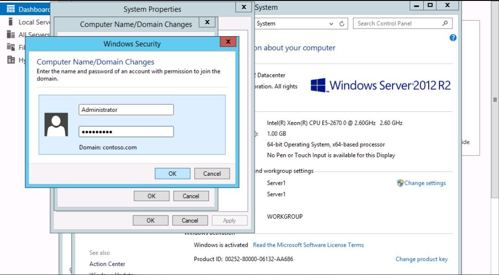Screen dimensions: 499x275
Task: Click the blue help question mark icon
Action: [x=453, y=38]
